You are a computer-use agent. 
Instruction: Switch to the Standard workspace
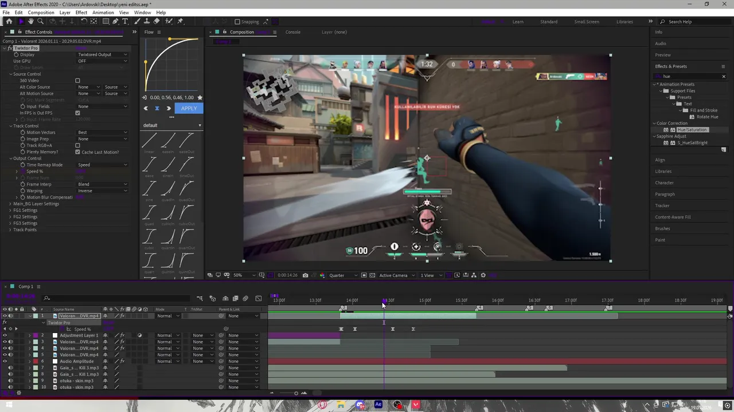[x=549, y=22]
